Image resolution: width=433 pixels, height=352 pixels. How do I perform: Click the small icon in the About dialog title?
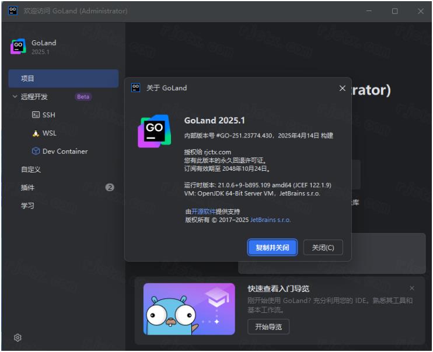point(135,88)
